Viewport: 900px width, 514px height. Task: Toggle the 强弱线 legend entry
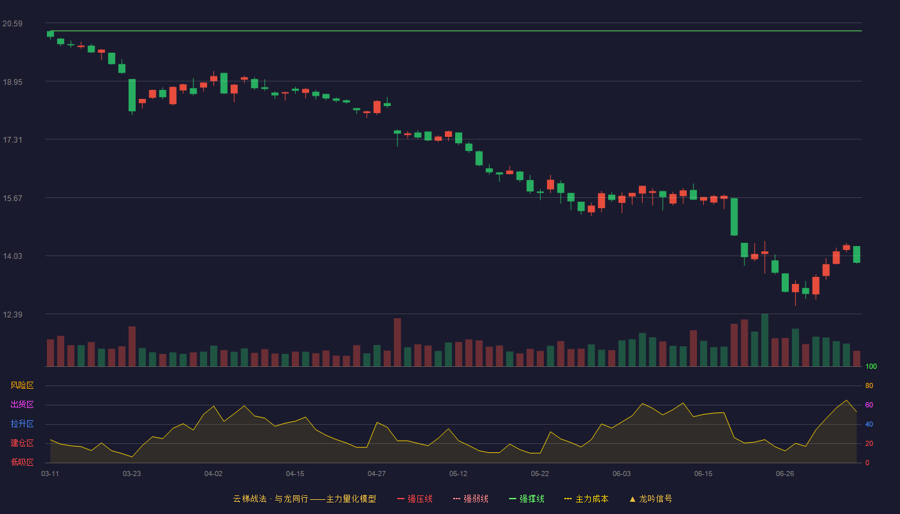[471, 499]
